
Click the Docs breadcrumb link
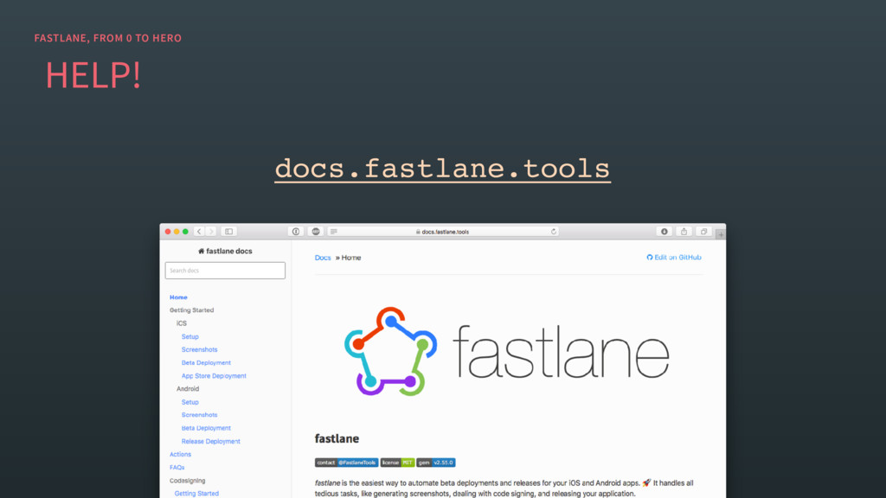[x=323, y=258]
